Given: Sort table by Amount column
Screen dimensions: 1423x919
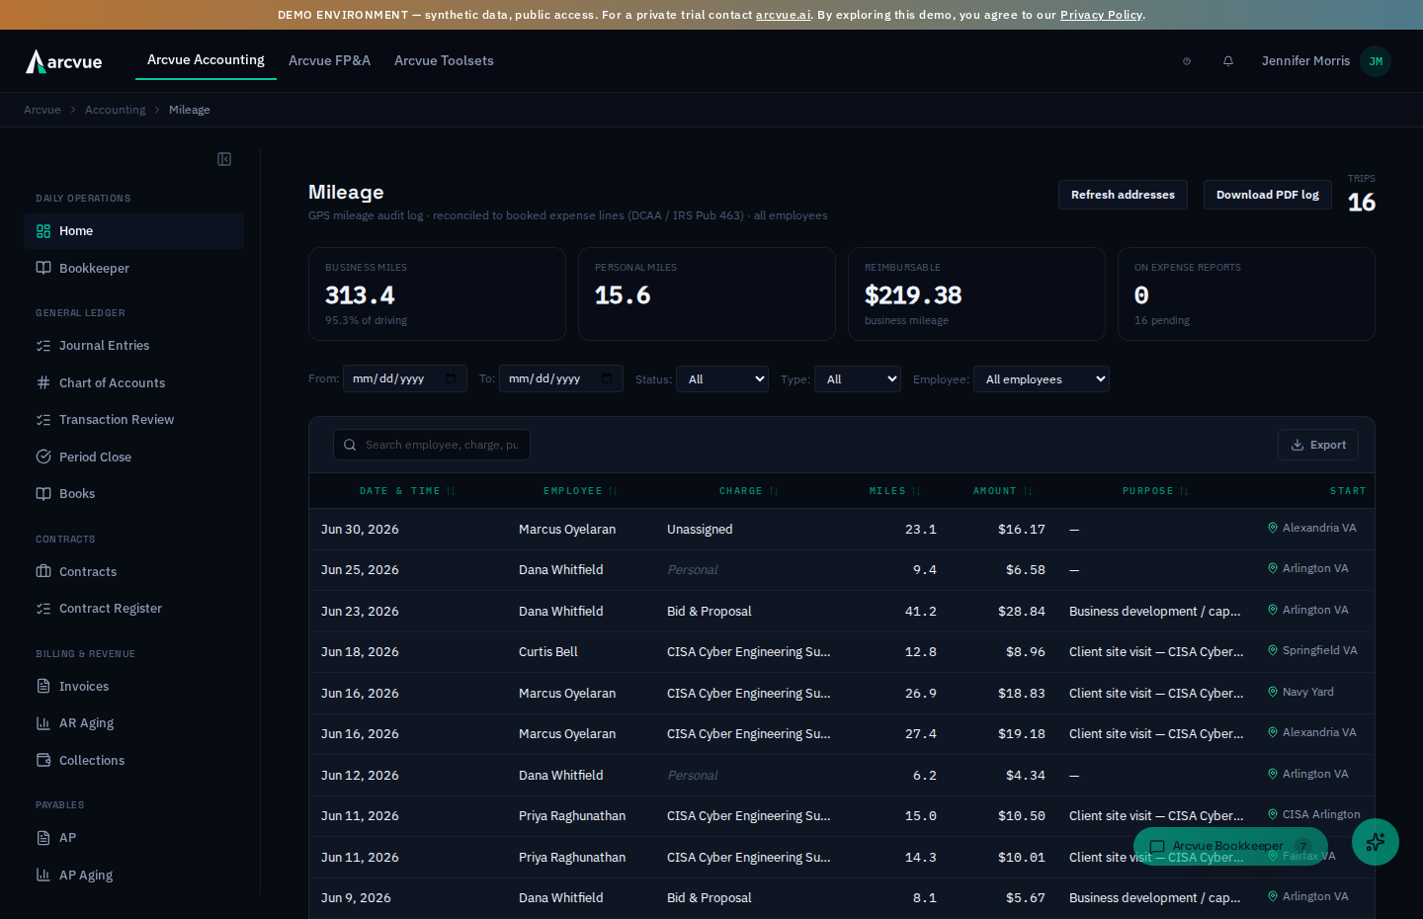Looking at the screenshot, I should pyautogui.click(x=1002, y=491).
